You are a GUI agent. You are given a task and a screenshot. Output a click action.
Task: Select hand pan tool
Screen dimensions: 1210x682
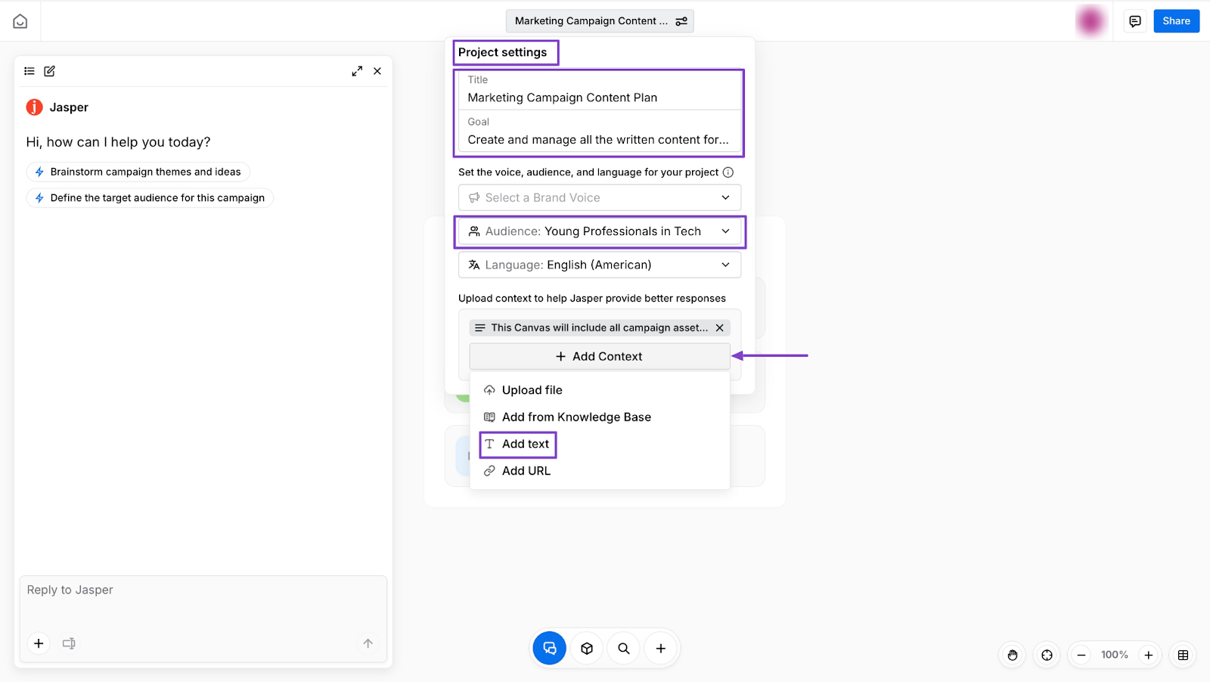(x=1013, y=655)
